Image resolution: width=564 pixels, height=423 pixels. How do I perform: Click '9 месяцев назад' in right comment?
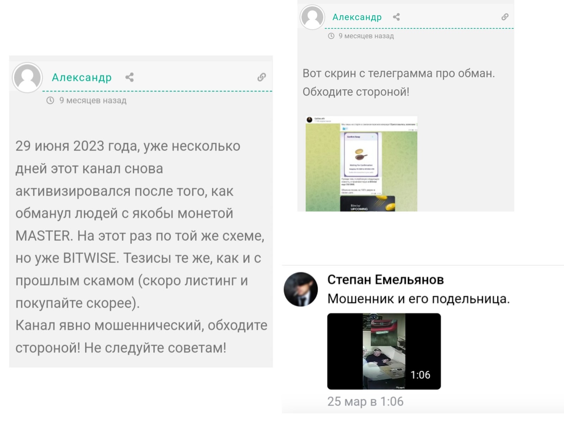pos(366,36)
